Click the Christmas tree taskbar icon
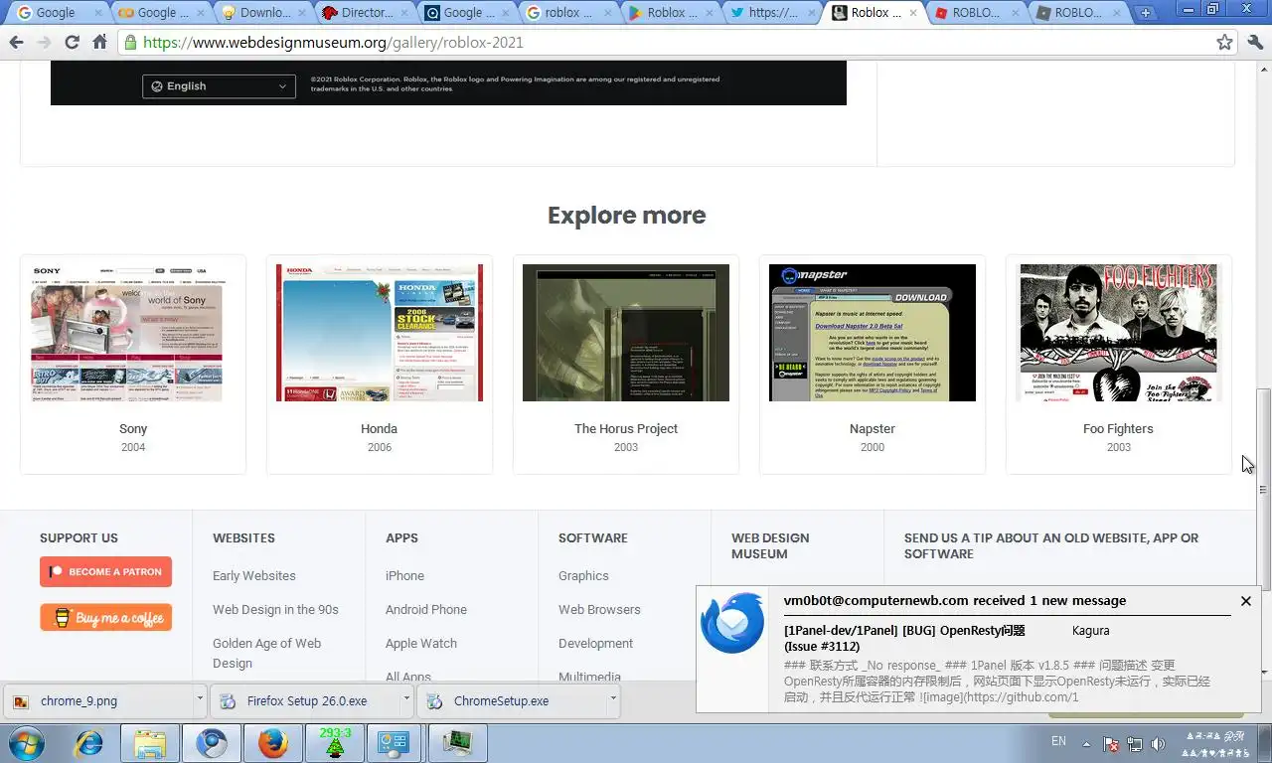The height and width of the screenshot is (763, 1272). coord(335,743)
